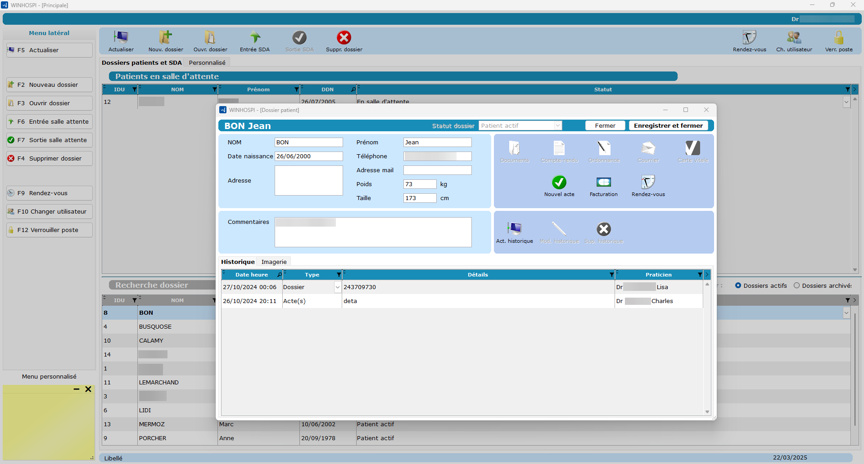Expand Type dropdown in Dossier history row
This screenshot has width=864, height=464.
[338, 287]
